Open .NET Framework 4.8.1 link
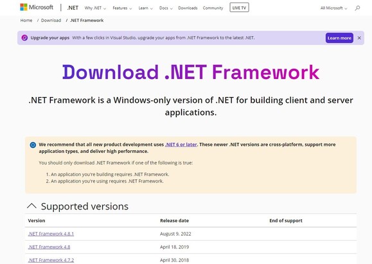The image size is (372, 264). [51, 234]
